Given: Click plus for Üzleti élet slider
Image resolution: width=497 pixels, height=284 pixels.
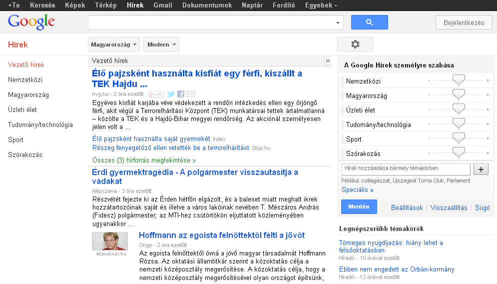Looking at the screenshot, I should coord(488,109).
